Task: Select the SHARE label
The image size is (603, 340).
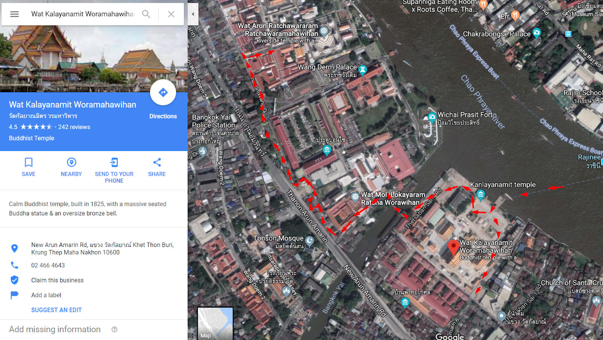Action: [x=157, y=174]
